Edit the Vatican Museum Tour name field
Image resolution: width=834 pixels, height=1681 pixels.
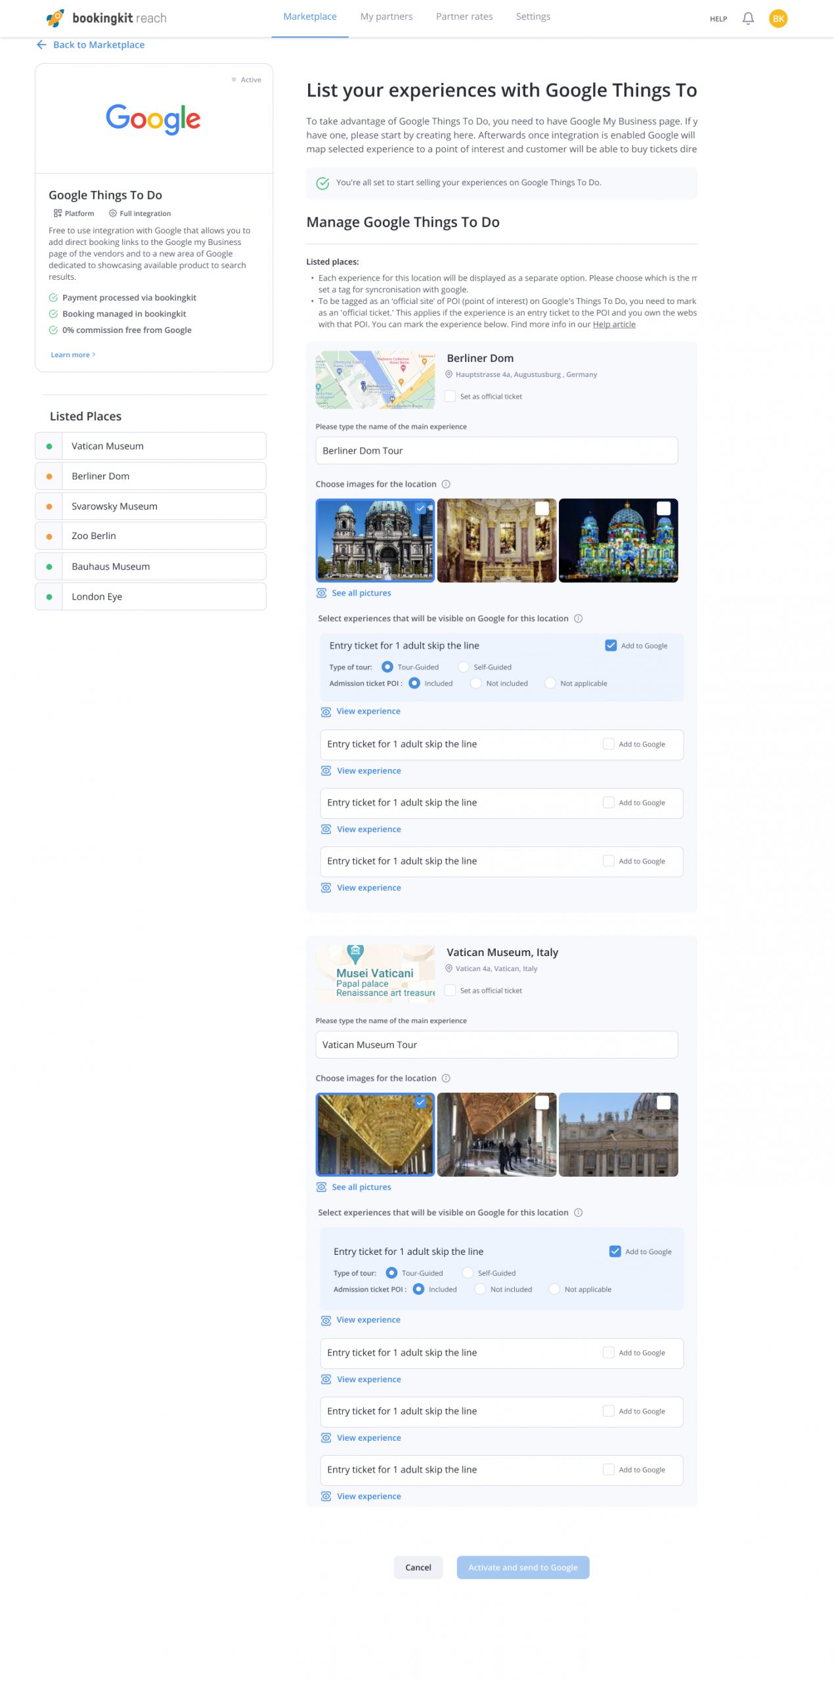pos(496,1045)
